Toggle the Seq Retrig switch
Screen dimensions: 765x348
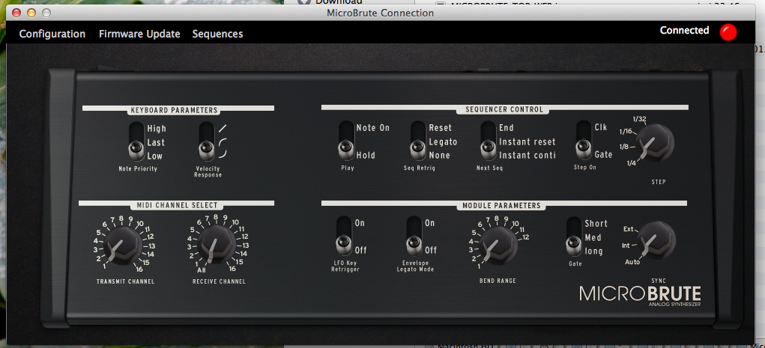(x=418, y=141)
